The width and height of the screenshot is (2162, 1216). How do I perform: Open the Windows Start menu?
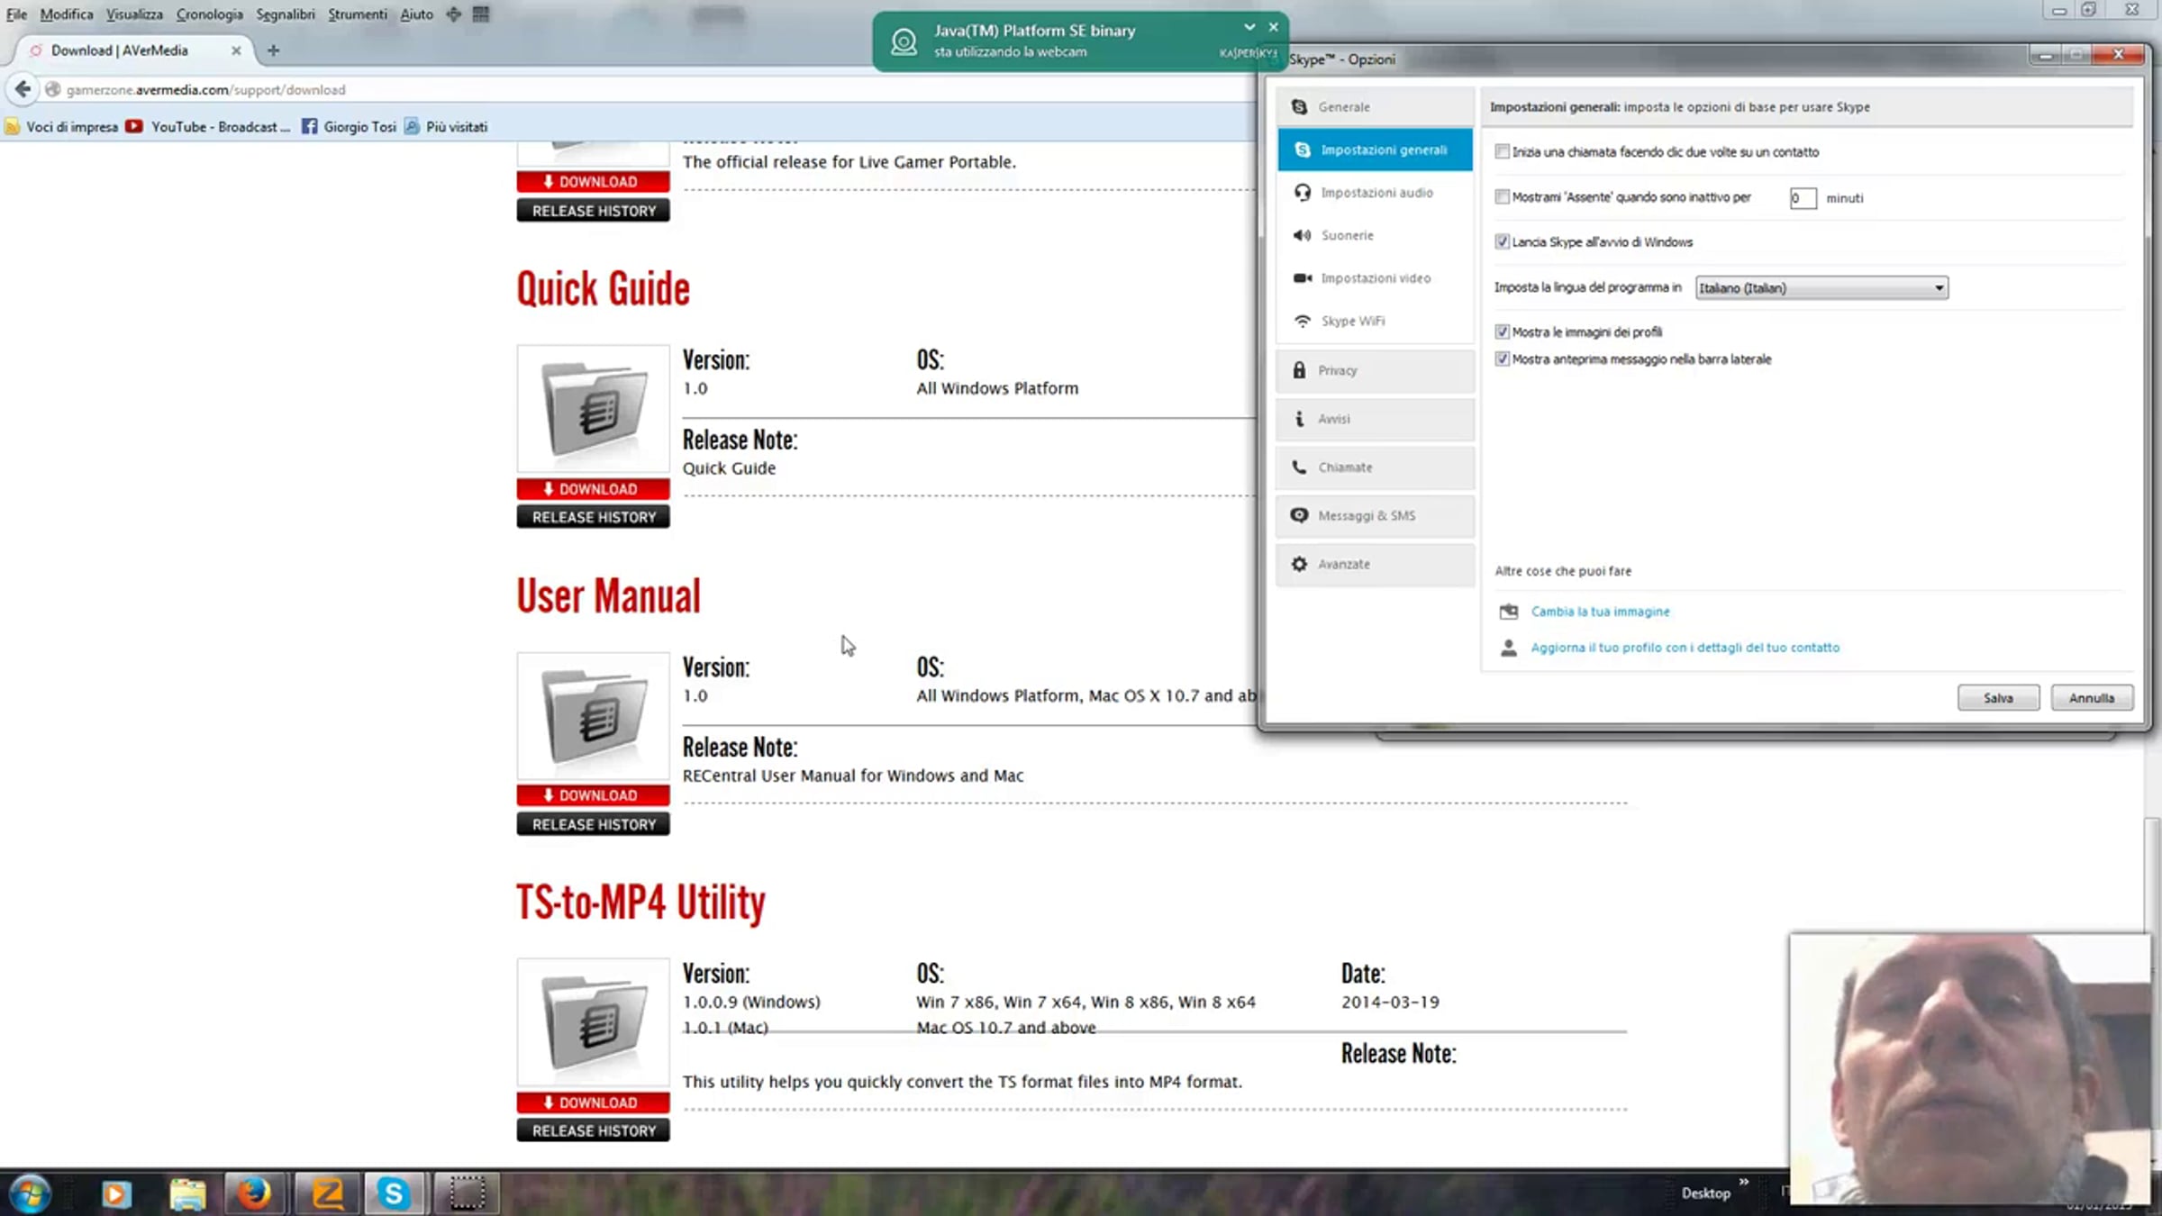30,1193
